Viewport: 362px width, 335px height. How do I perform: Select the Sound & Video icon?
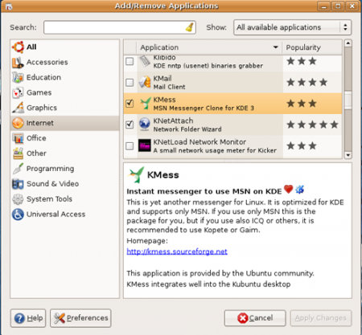point(18,184)
